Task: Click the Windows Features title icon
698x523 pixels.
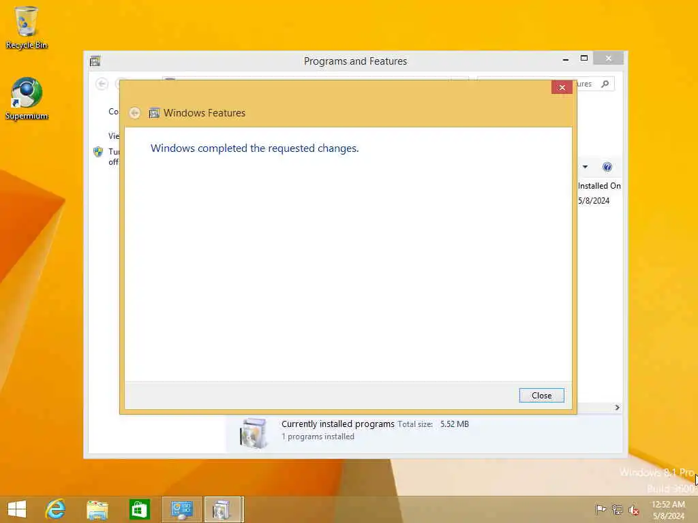Action: (154, 113)
